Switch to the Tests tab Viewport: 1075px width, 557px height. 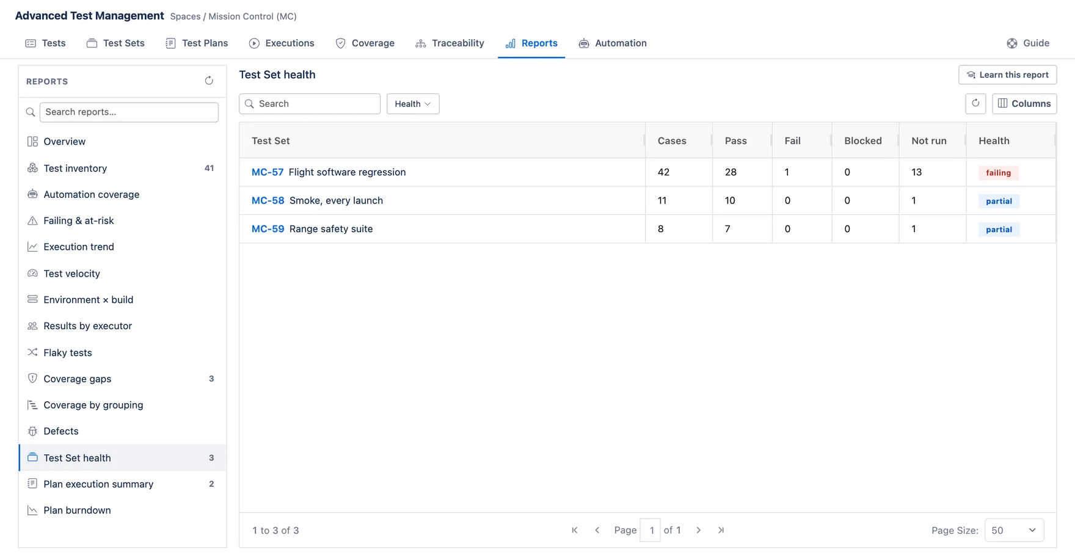45,43
